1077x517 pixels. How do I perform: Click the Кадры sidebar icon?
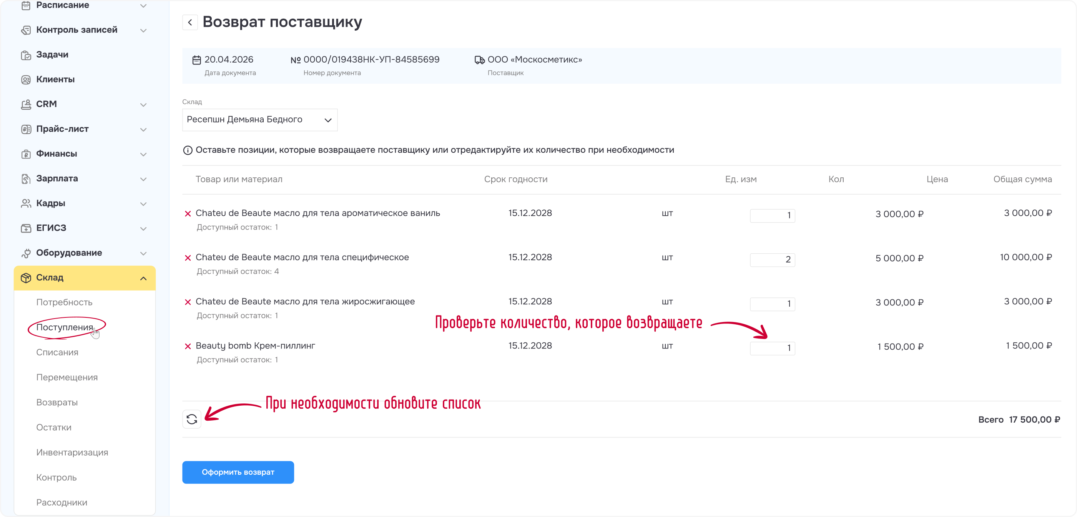26,203
